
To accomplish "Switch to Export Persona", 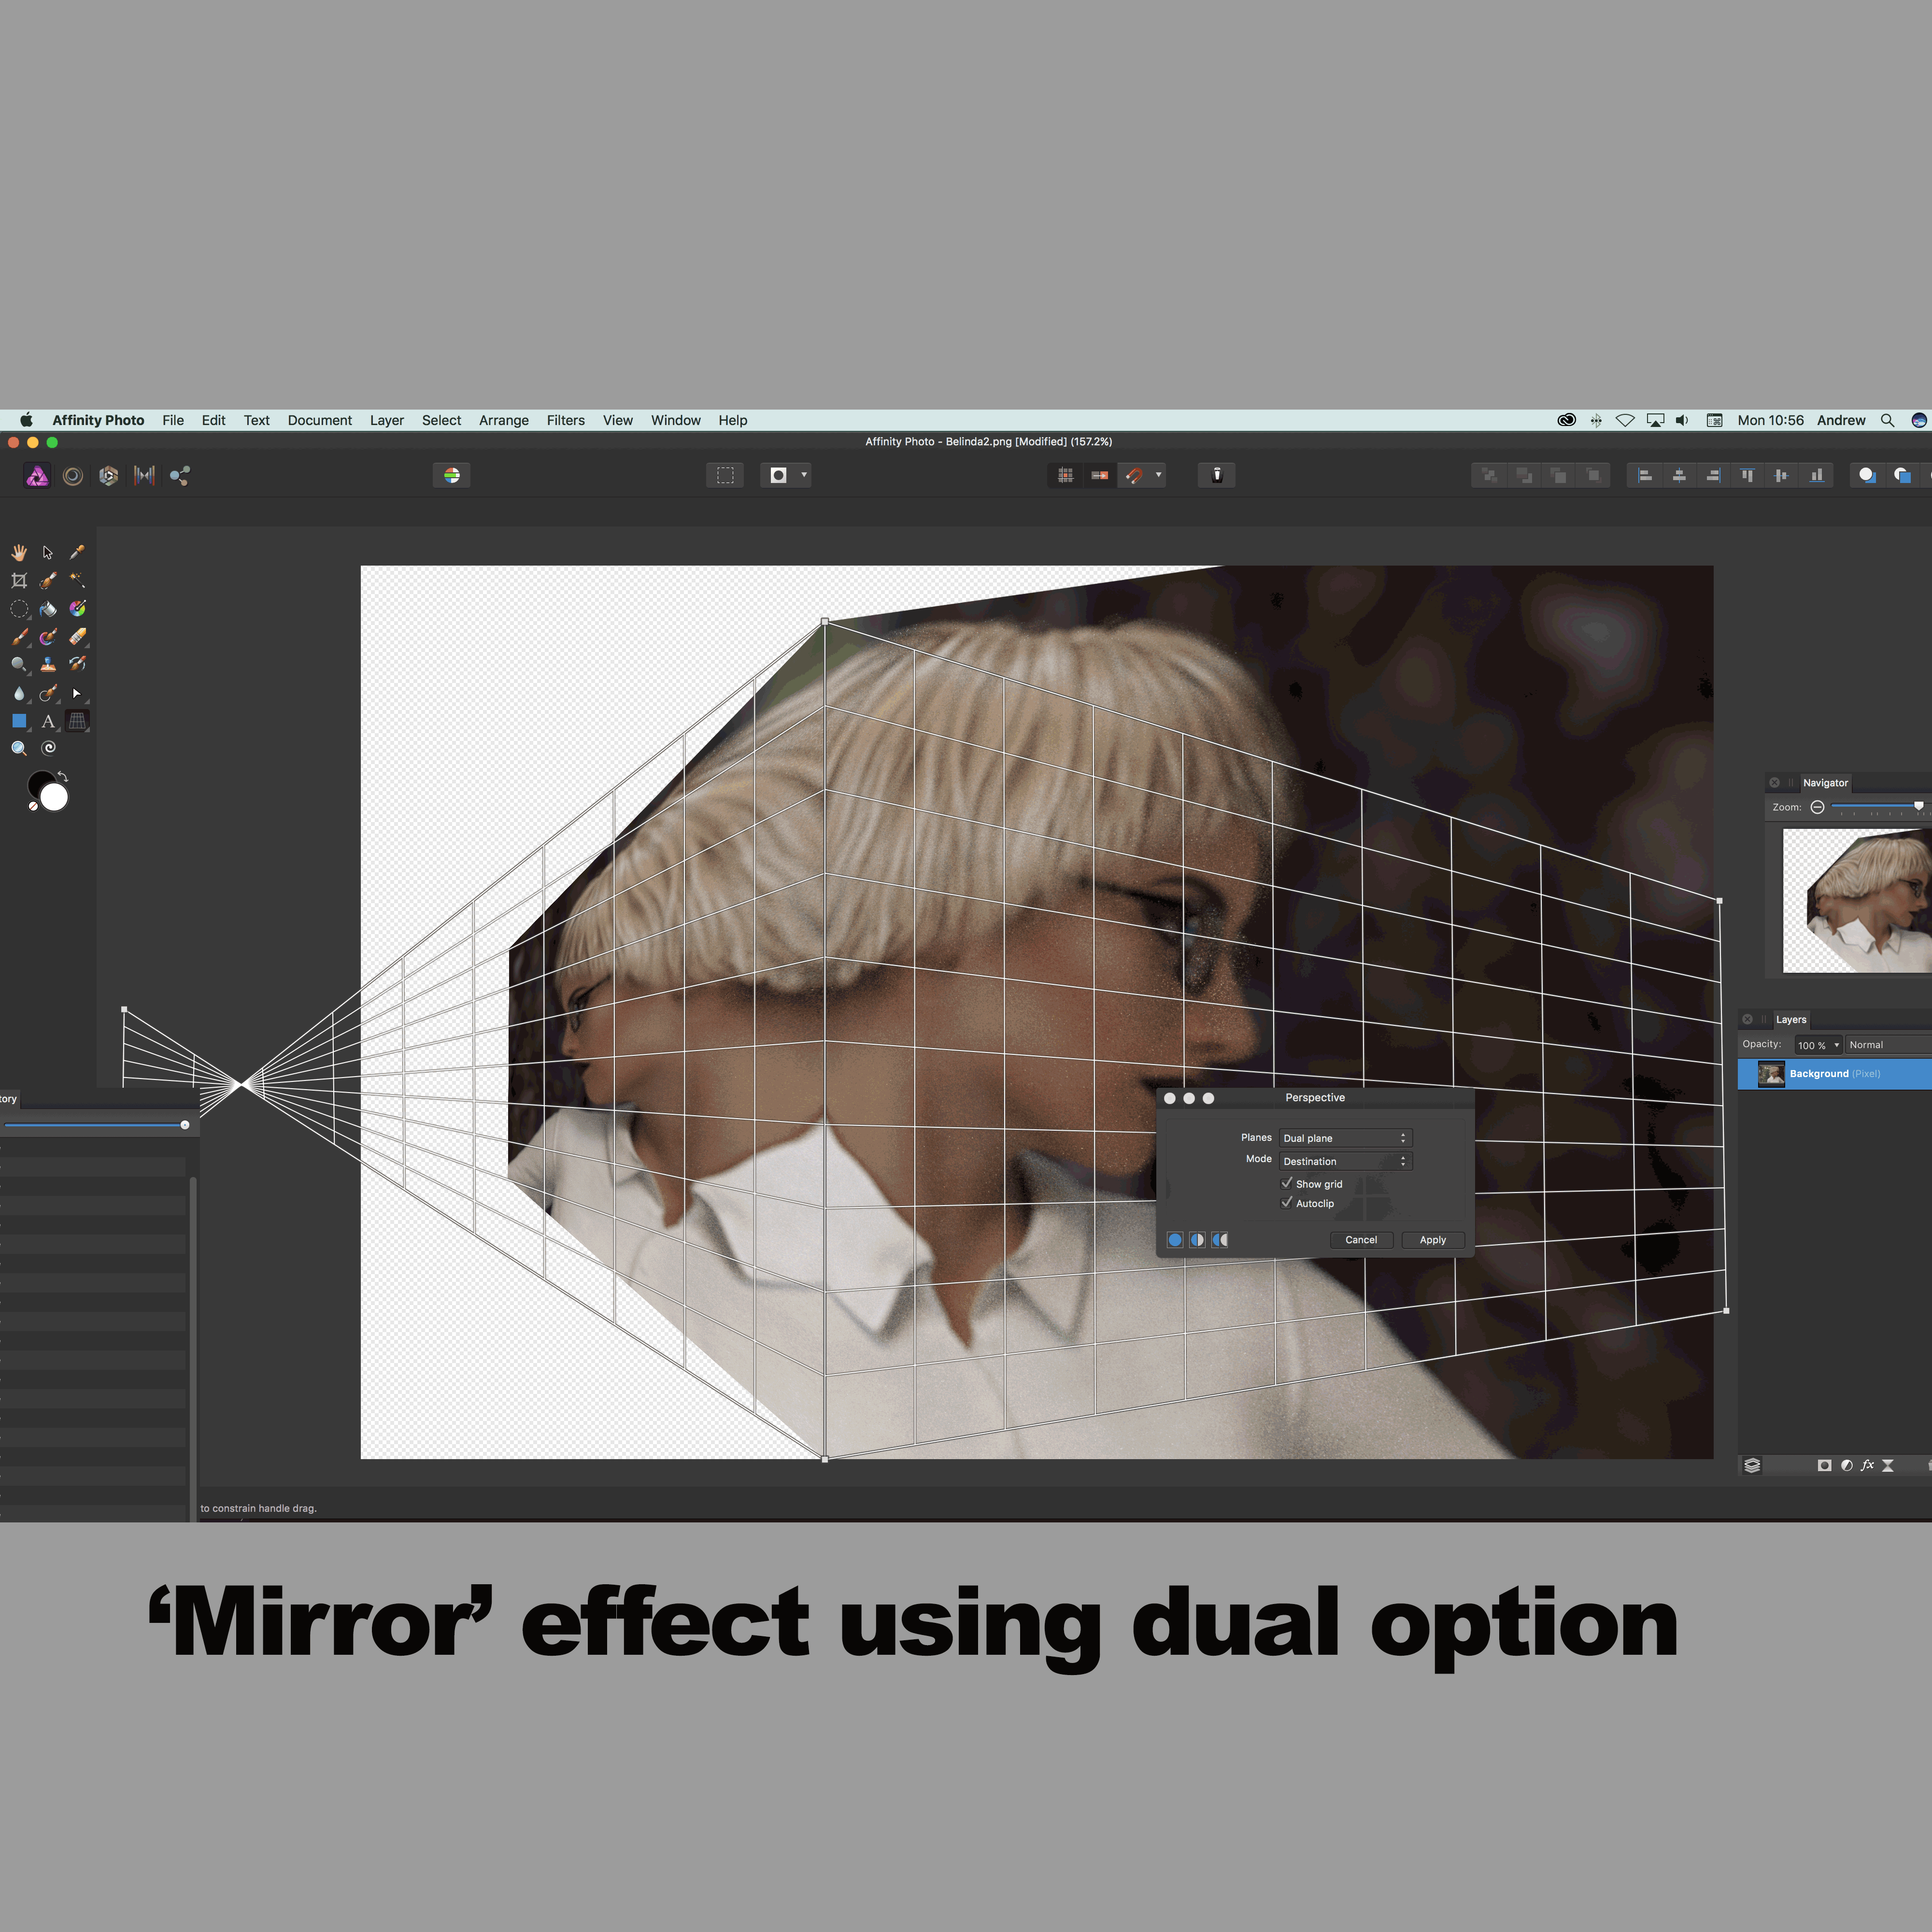I will coord(180,476).
